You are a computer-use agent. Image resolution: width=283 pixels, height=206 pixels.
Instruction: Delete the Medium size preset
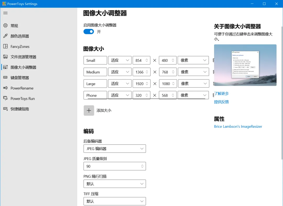pos(213,72)
